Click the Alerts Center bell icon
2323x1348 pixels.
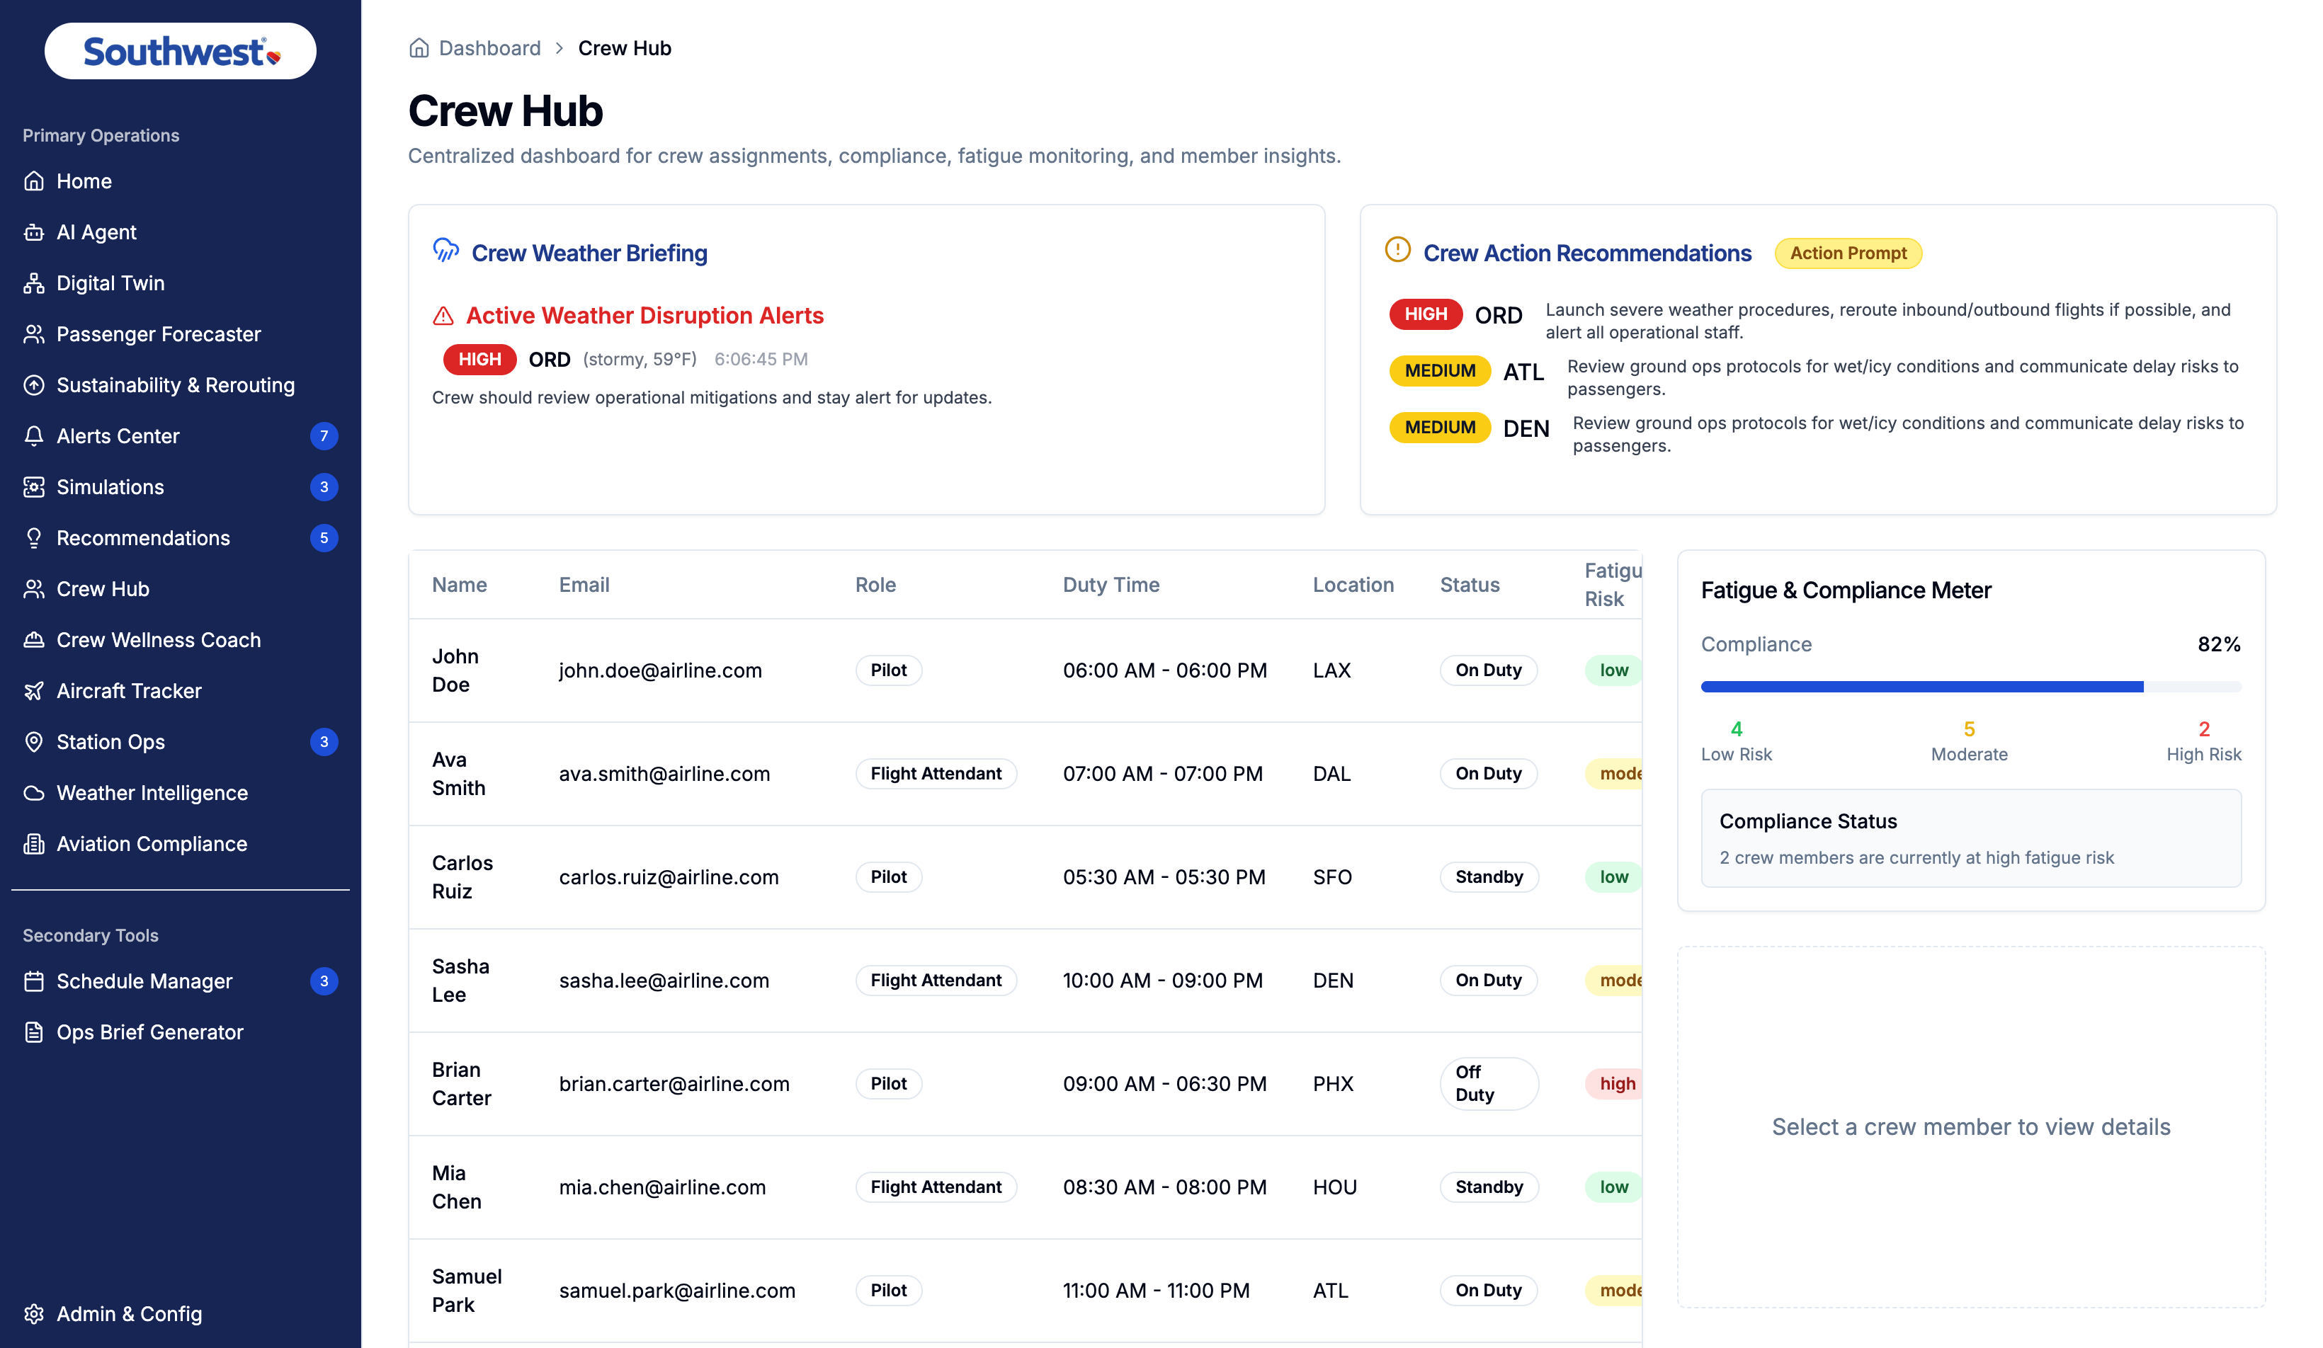coord(34,436)
